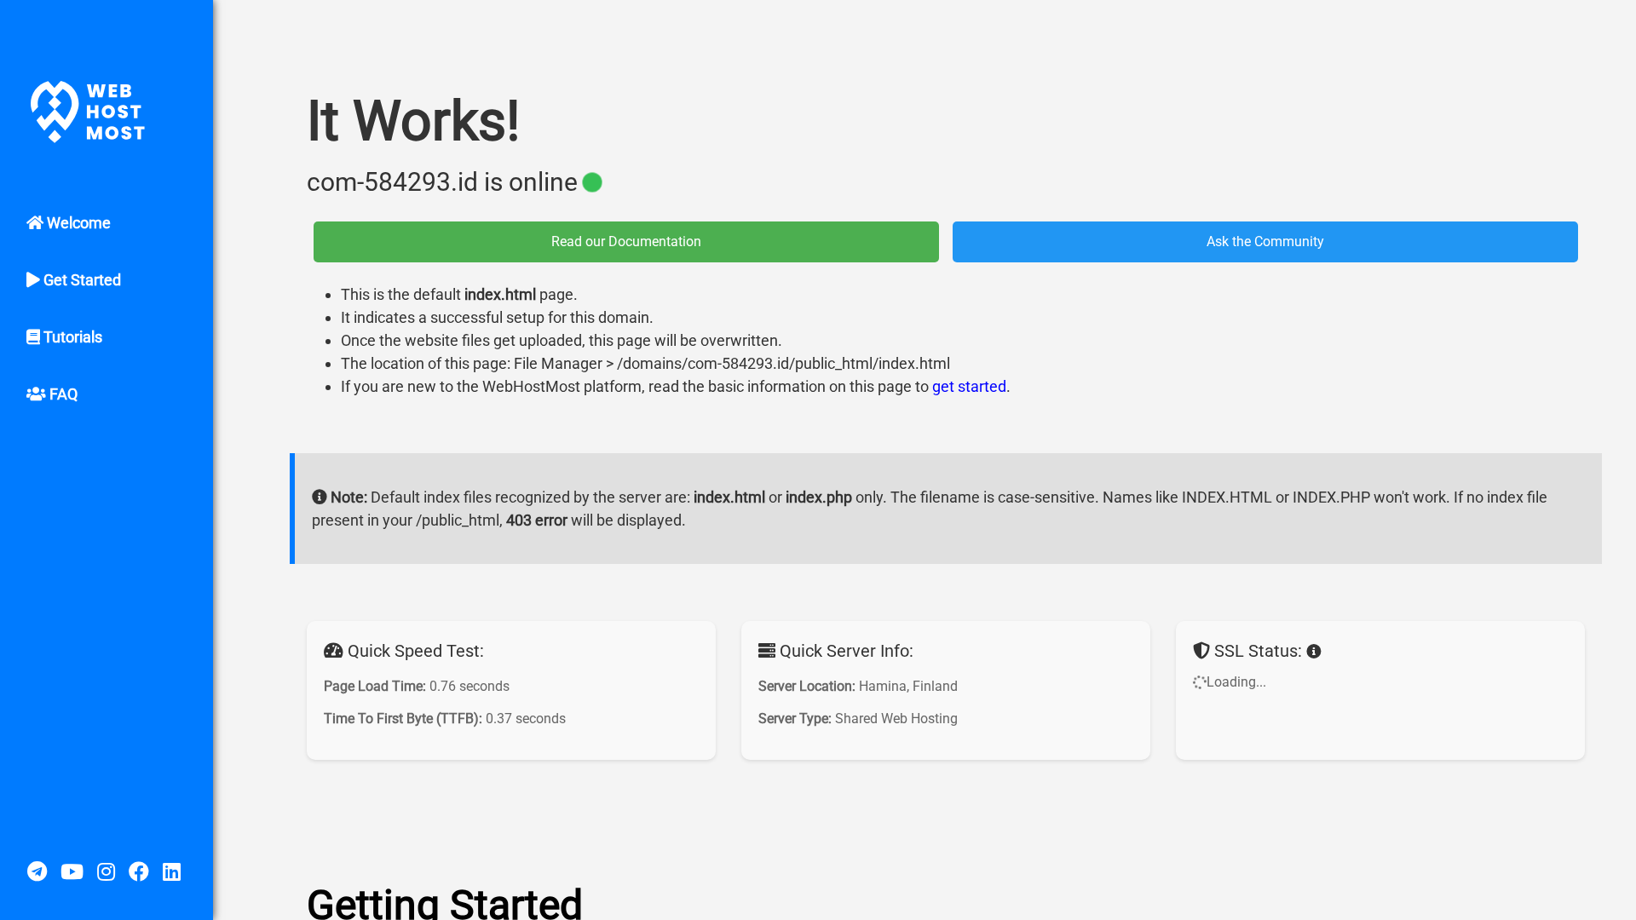Screen dimensions: 1636x920
Task: Open the Telegram social icon
Action: coord(37,871)
